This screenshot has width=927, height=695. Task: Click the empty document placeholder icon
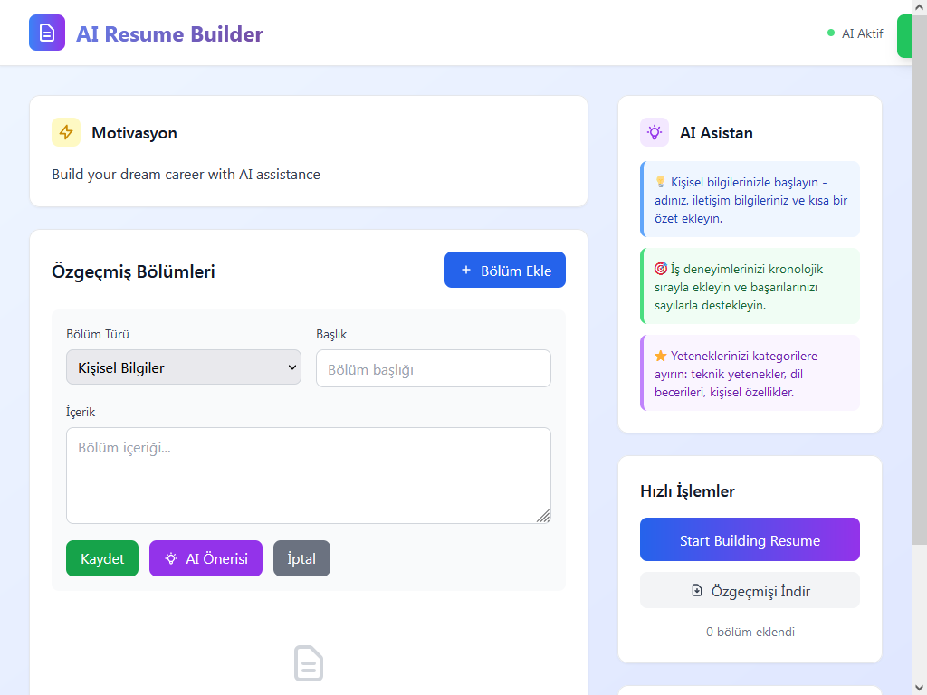coord(309,663)
